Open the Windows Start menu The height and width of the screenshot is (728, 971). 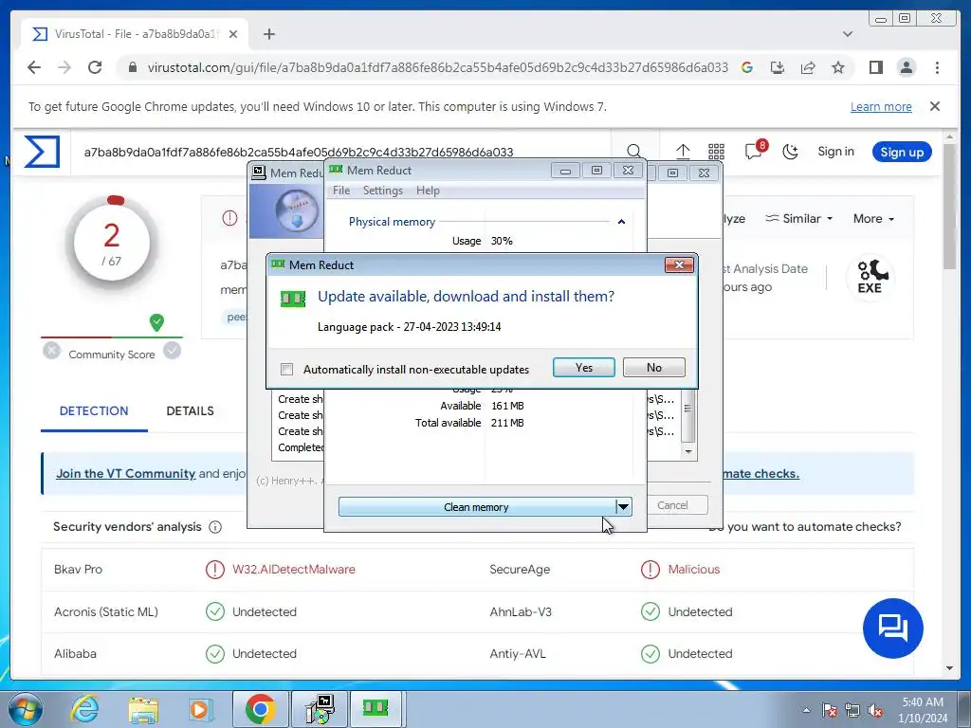tap(24, 709)
